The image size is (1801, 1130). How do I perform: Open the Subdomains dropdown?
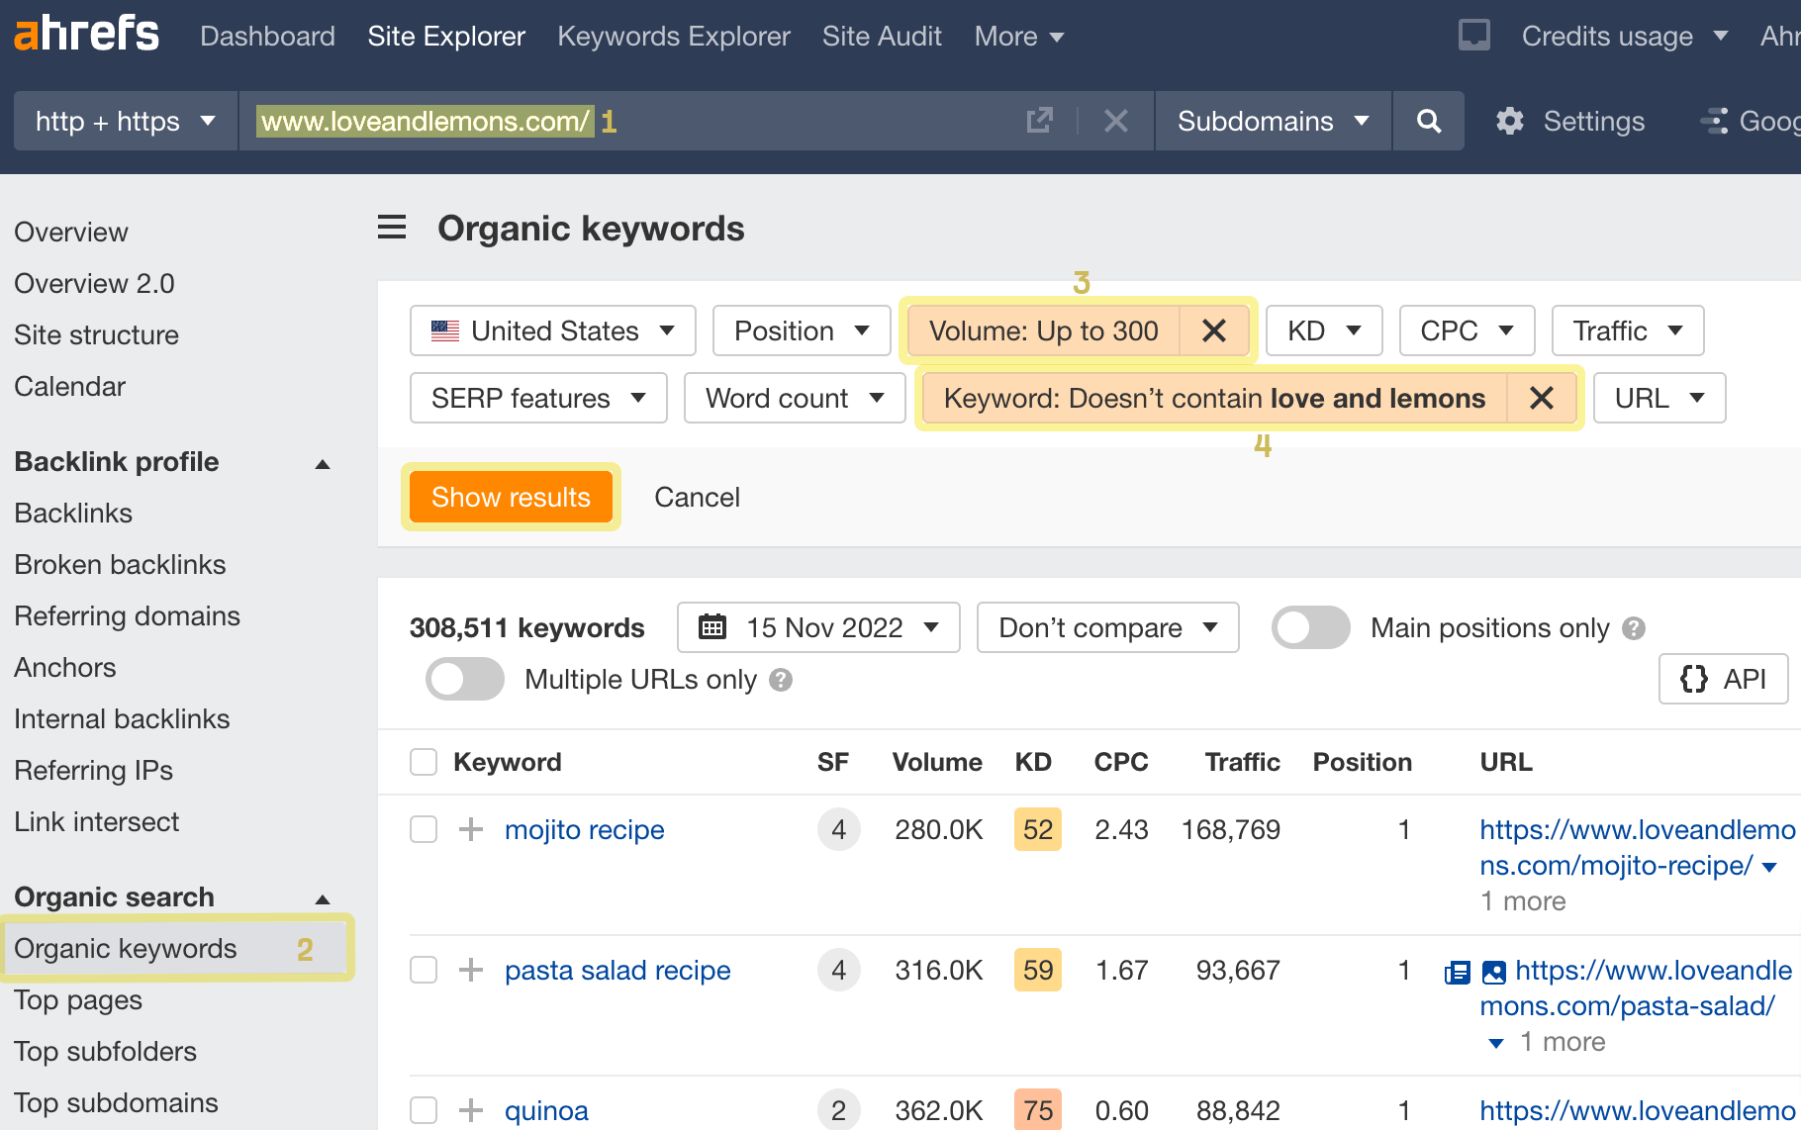coord(1271,121)
